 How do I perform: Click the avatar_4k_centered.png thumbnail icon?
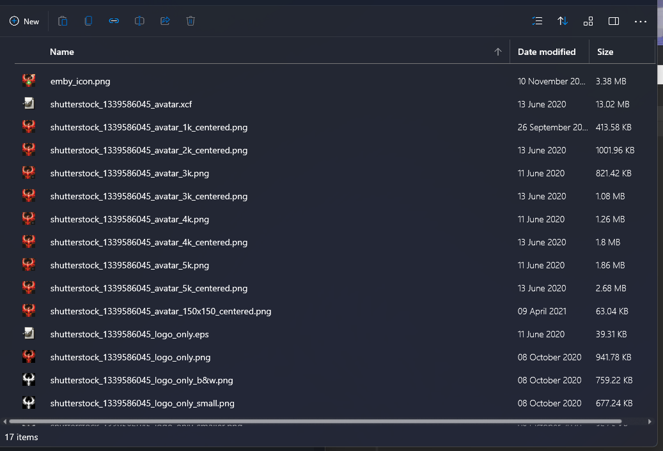[x=29, y=241]
